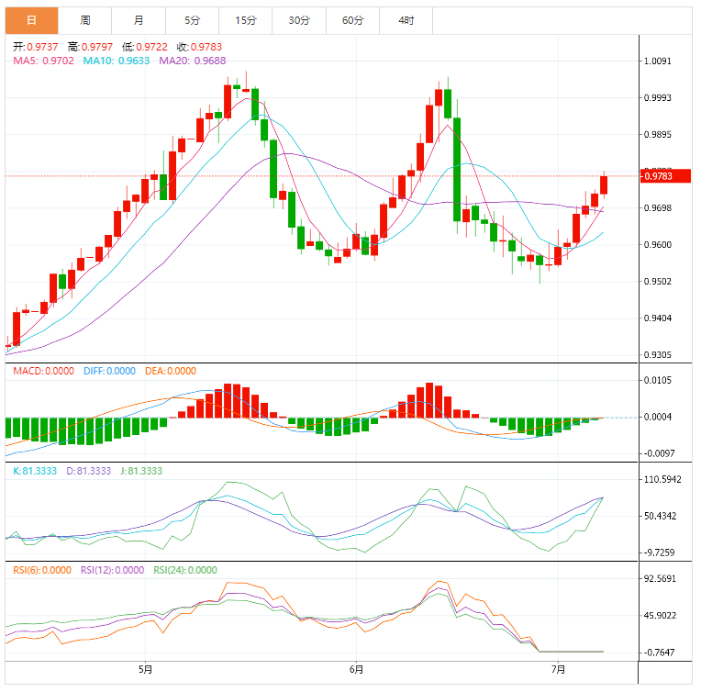The image size is (701, 692).
Task: Switch to the 周 weekly tab
Action: point(85,20)
